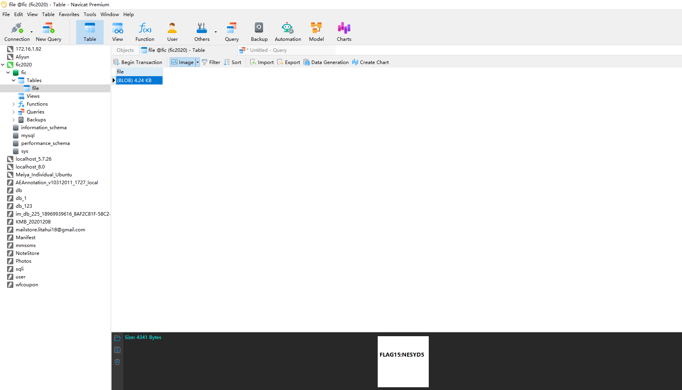The height and width of the screenshot is (390, 682).
Task: Expand the Queries tree node
Action: 14,112
